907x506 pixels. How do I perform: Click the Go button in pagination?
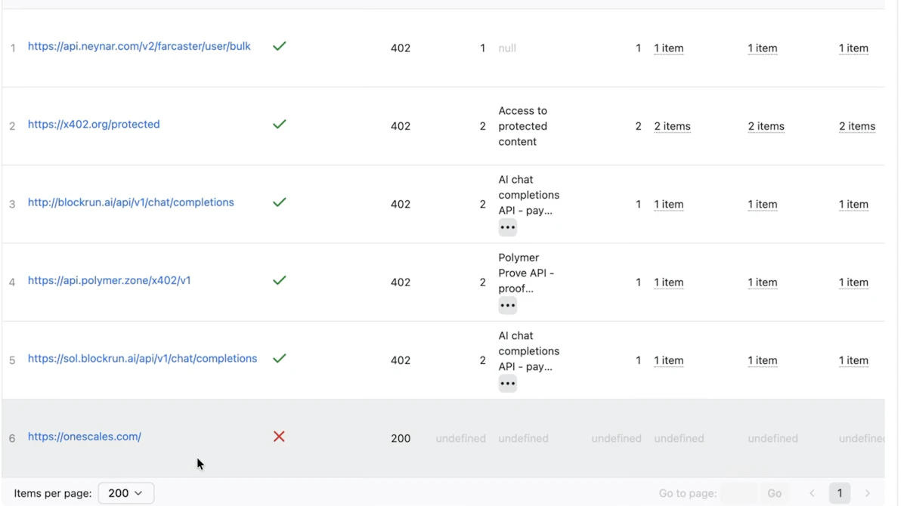775,493
